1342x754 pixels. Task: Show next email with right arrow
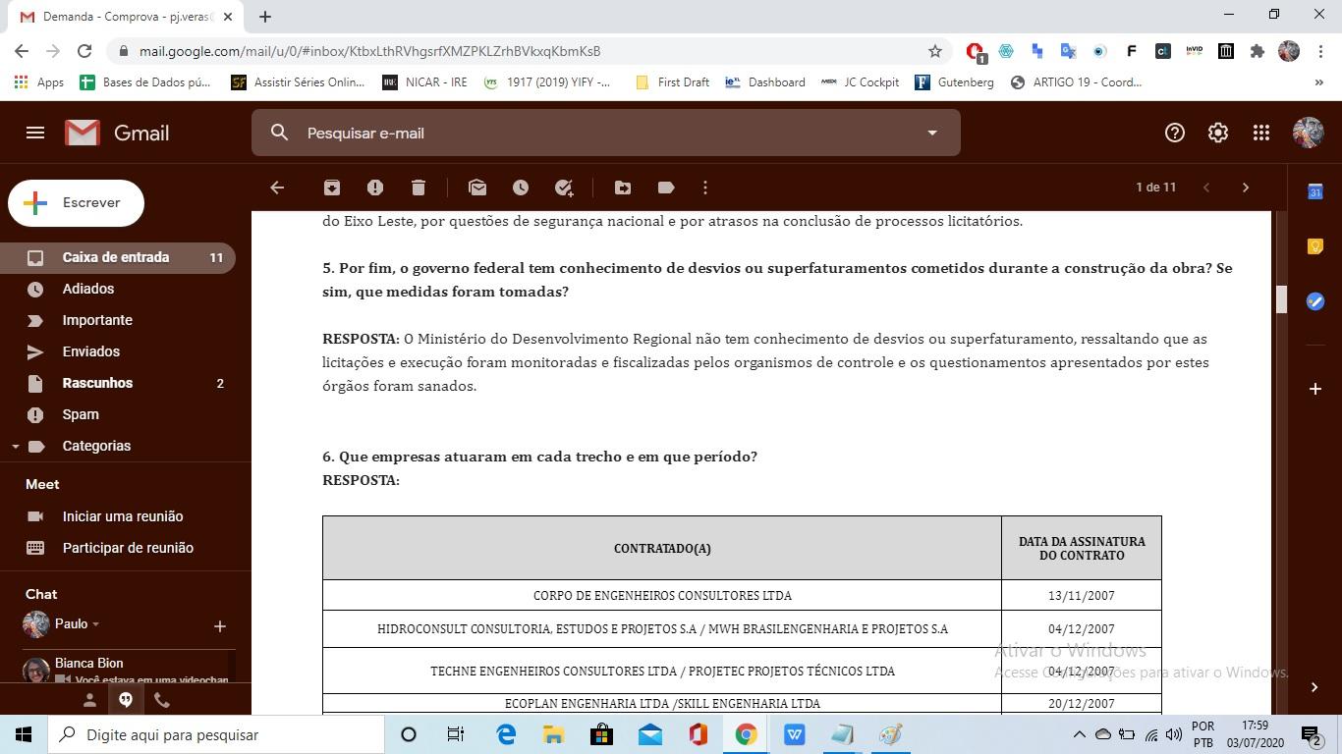click(x=1246, y=188)
